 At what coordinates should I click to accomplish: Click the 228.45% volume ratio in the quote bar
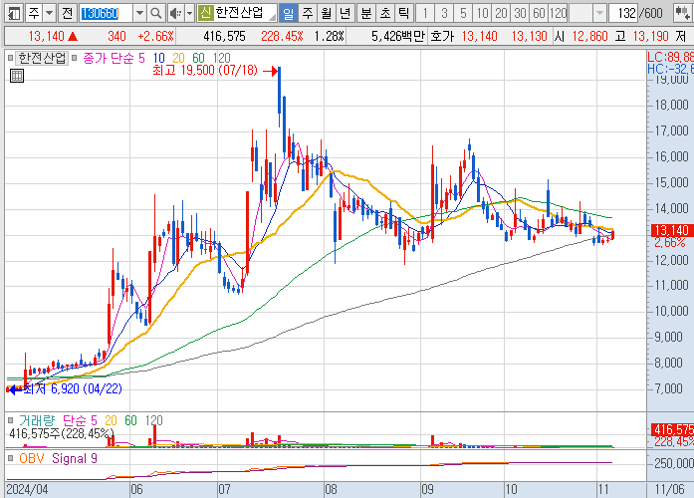tap(282, 36)
